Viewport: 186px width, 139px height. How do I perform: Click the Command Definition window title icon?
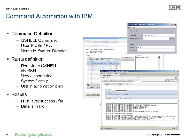128,24
